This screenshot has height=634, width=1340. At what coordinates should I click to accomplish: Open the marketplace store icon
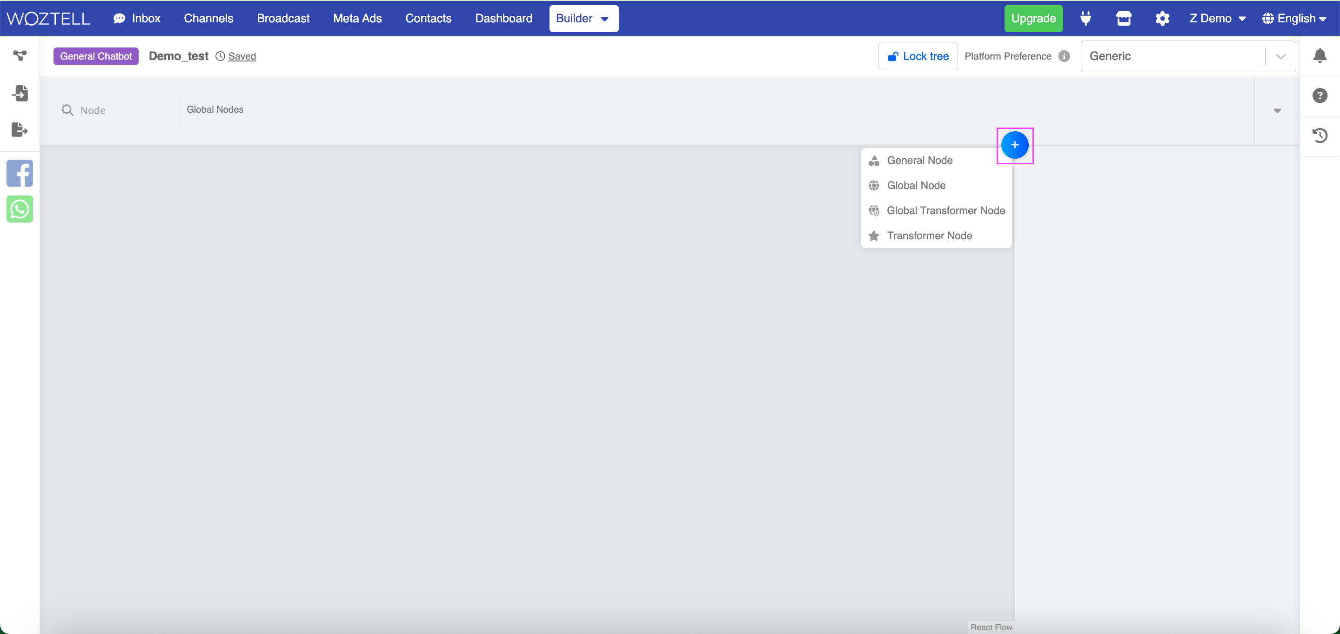(1124, 18)
